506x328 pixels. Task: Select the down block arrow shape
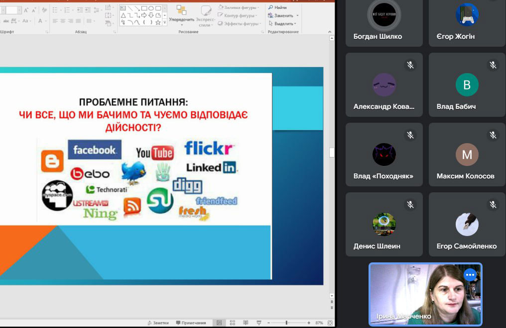[x=151, y=15]
